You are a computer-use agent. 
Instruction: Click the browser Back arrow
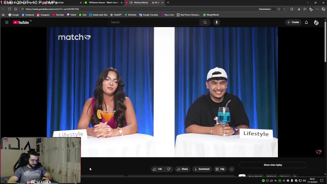[x=3, y=9]
